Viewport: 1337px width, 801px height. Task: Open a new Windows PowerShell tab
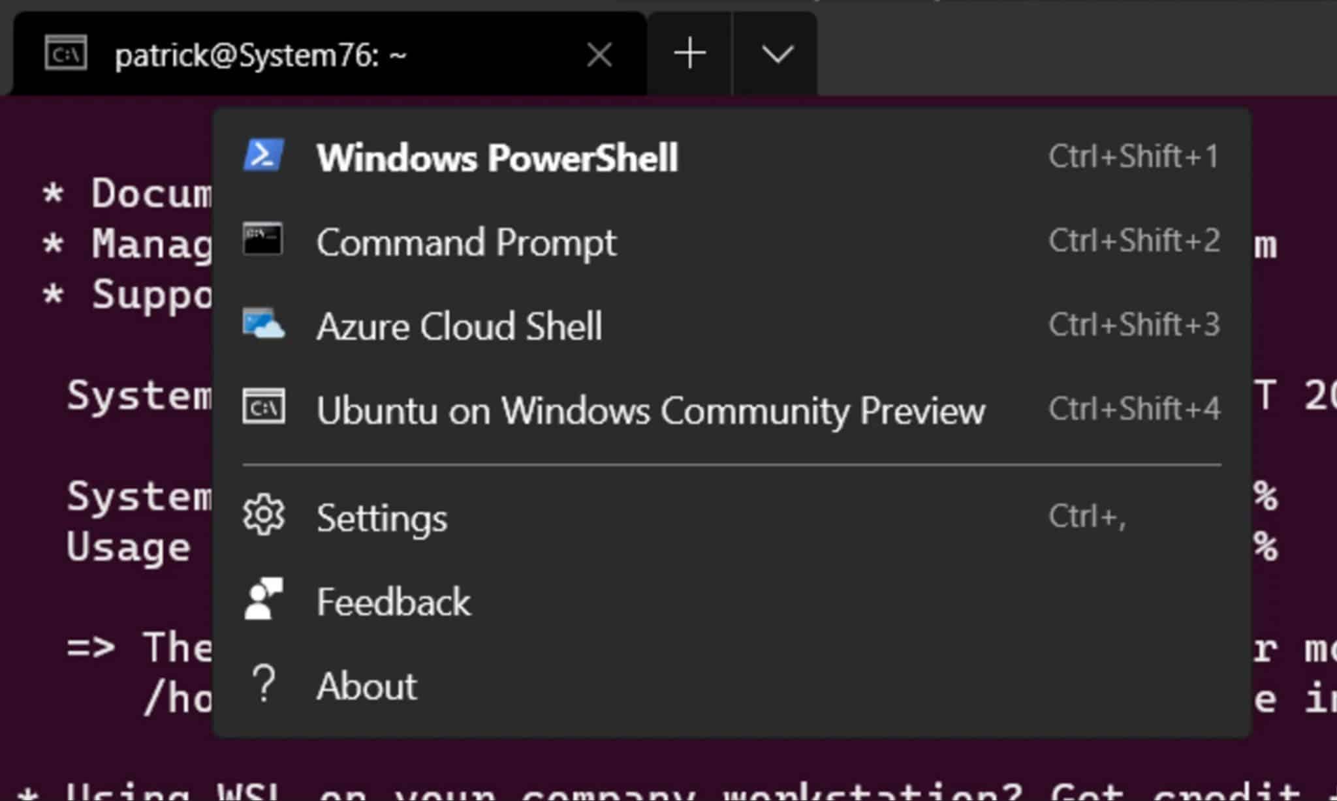click(497, 156)
